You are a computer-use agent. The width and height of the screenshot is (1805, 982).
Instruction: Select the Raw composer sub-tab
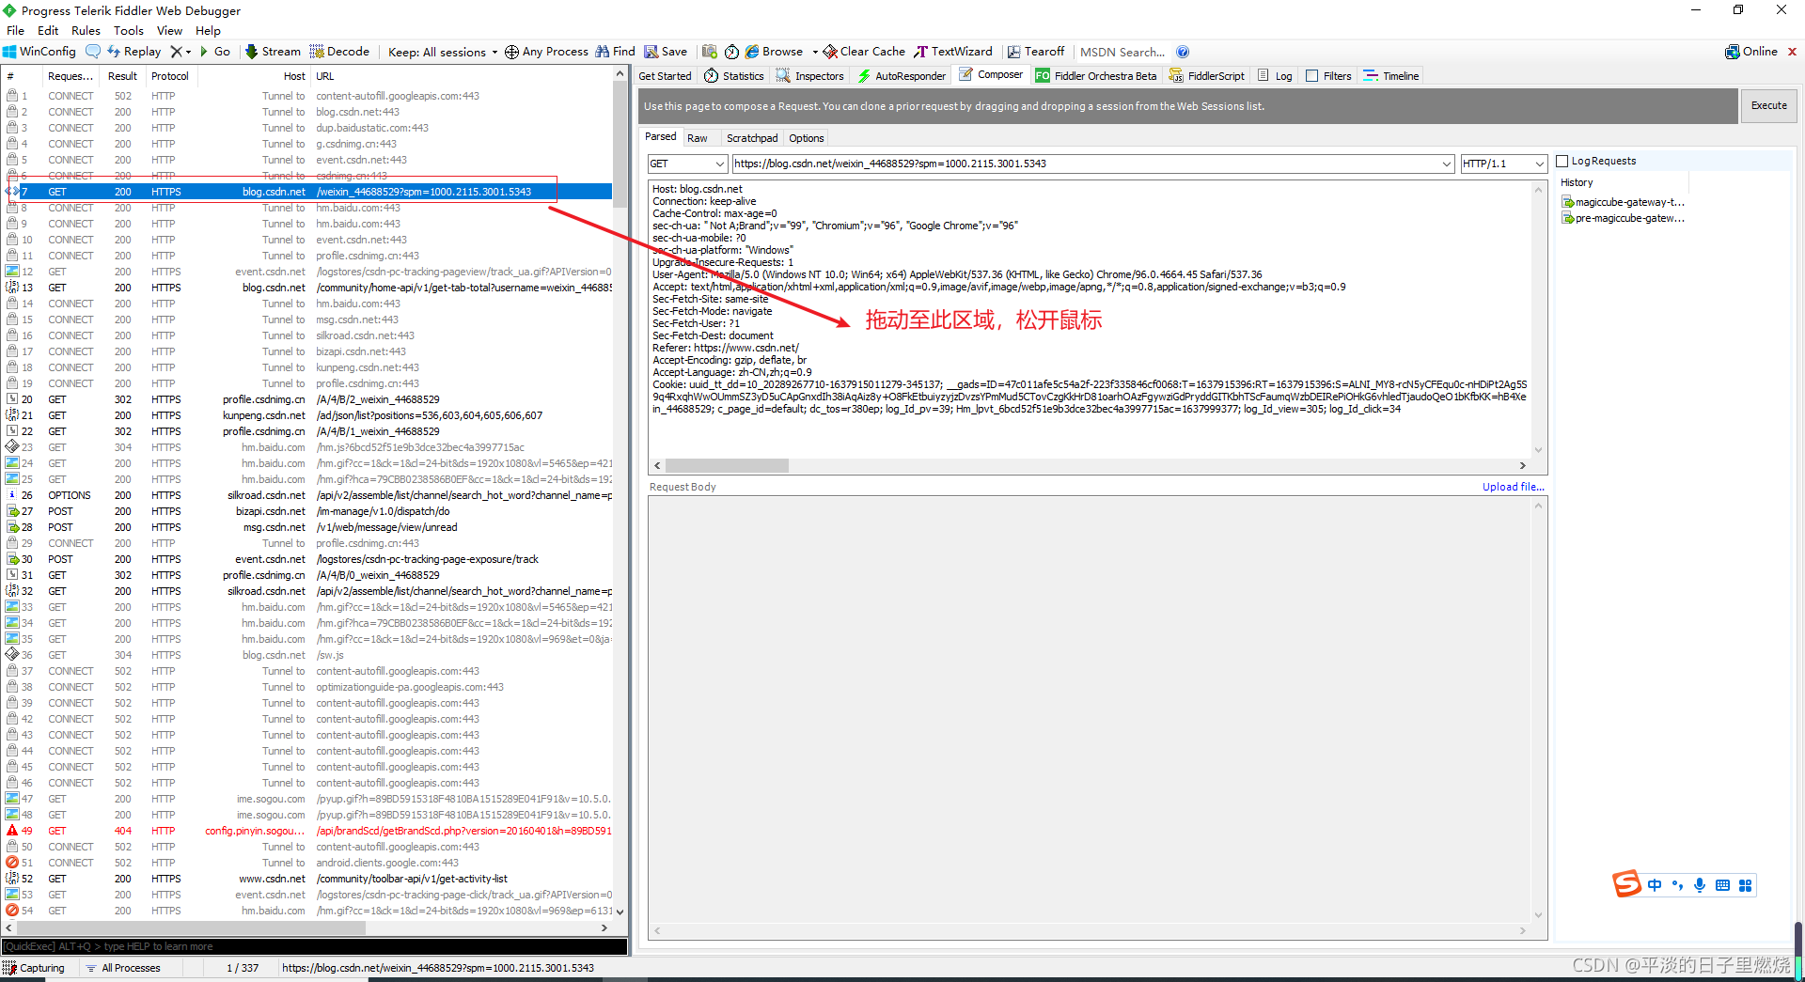point(698,138)
